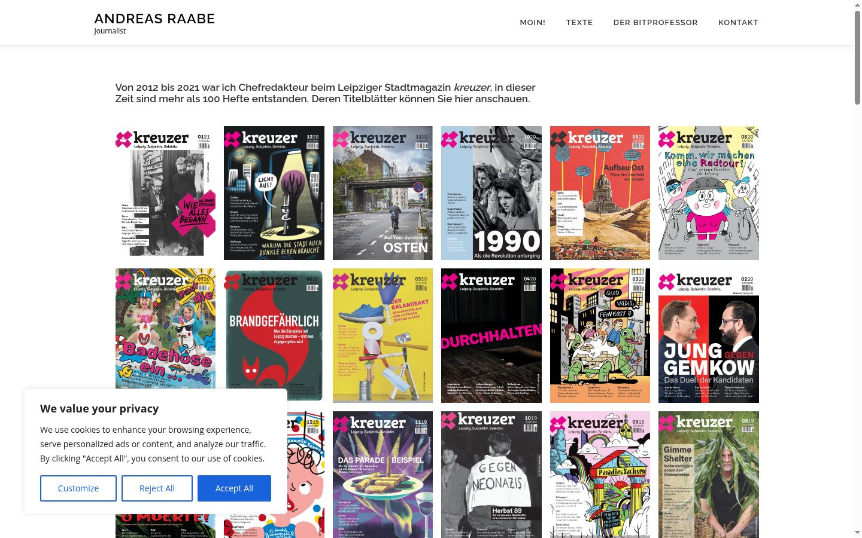The image size is (862, 538).
Task: Open the kreuzer 1219 issue cover
Action: pyautogui.click(x=306, y=475)
